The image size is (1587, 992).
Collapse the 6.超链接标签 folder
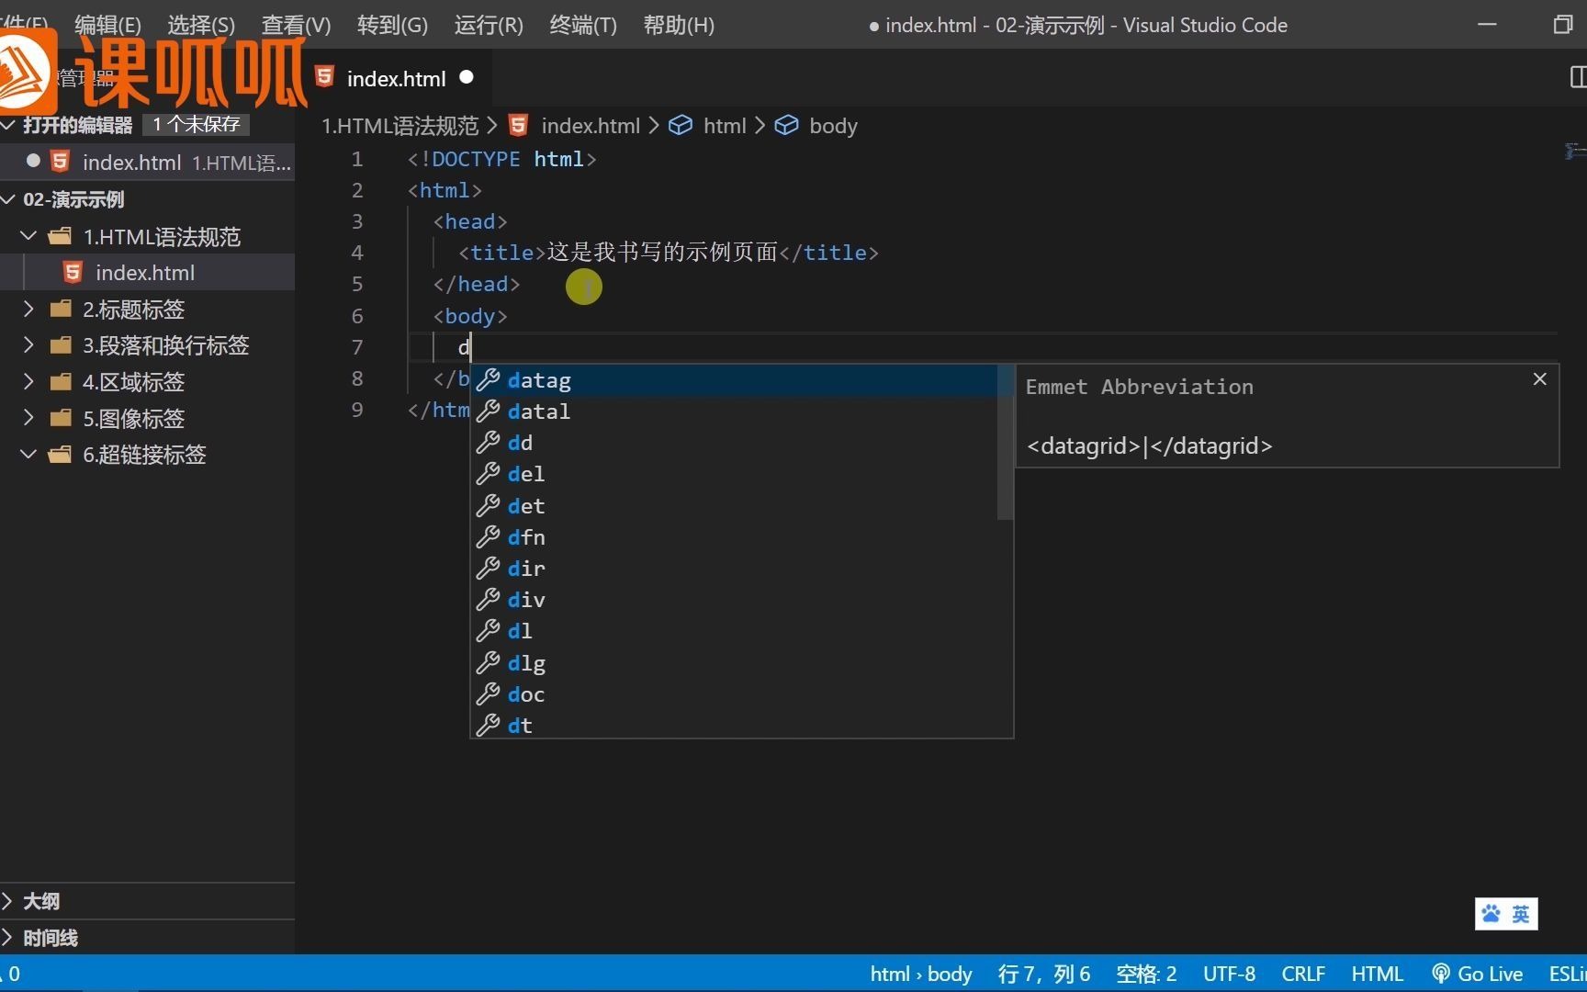28,454
